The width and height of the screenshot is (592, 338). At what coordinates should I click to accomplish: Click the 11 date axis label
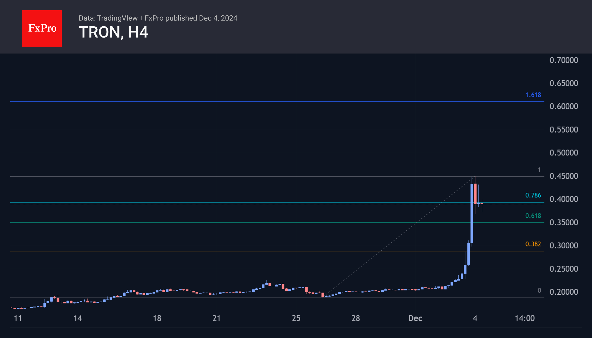(x=18, y=318)
